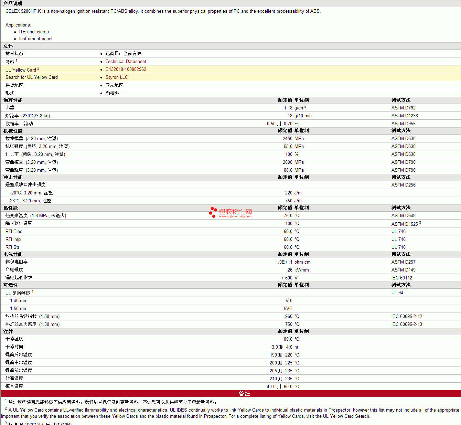
Task: Click the 'ITE enclosures' application bullet
Action: [x=34, y=32]
